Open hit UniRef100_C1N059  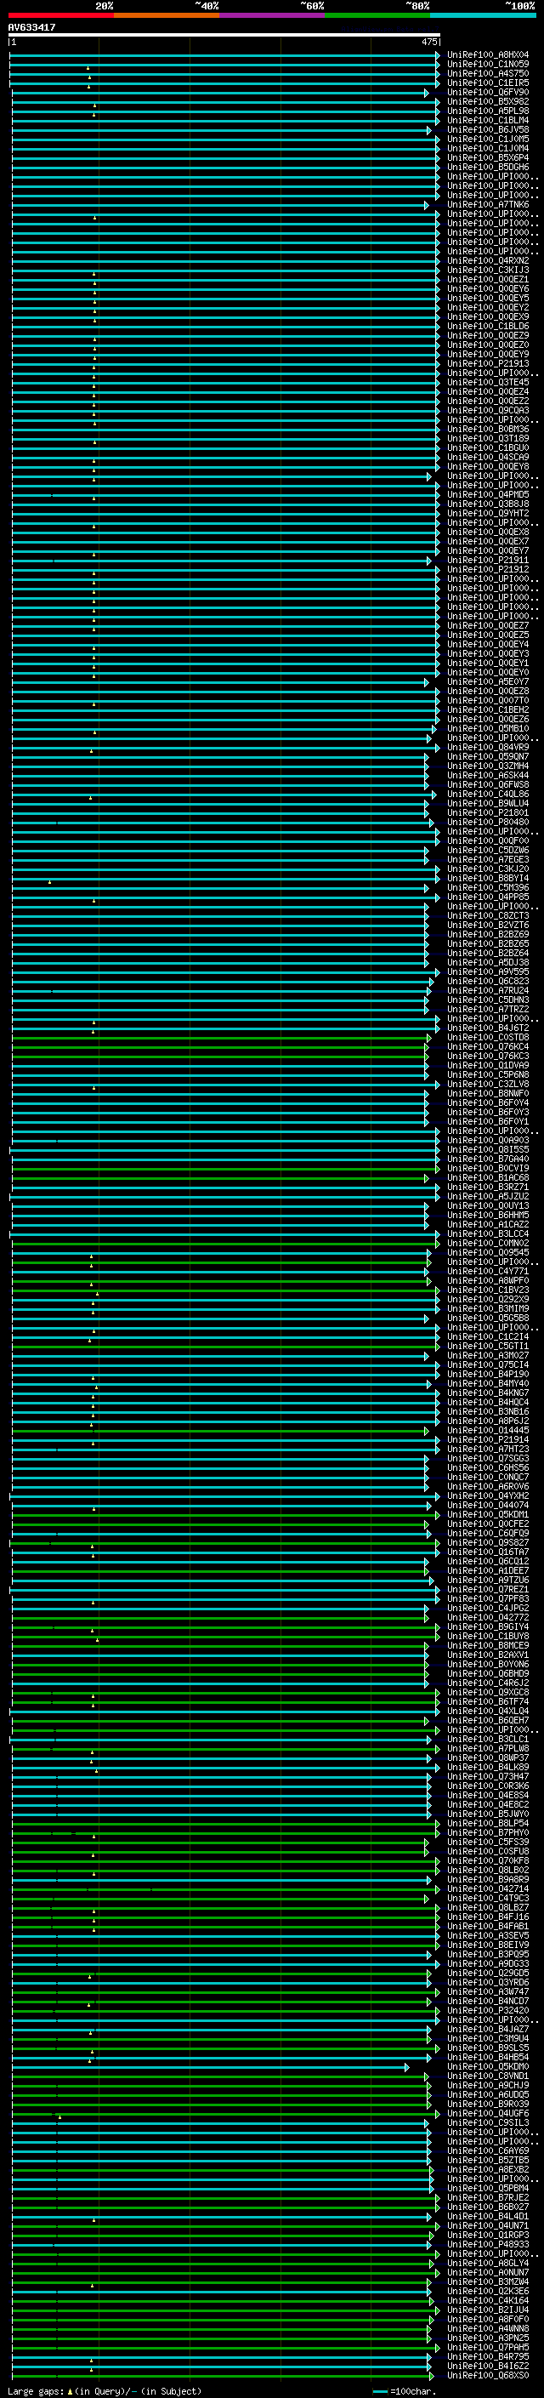click(488, 65)
